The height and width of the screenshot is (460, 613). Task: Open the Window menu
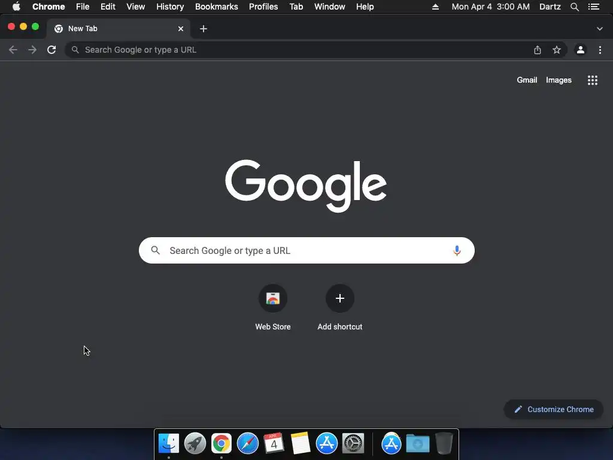[330, 7]
